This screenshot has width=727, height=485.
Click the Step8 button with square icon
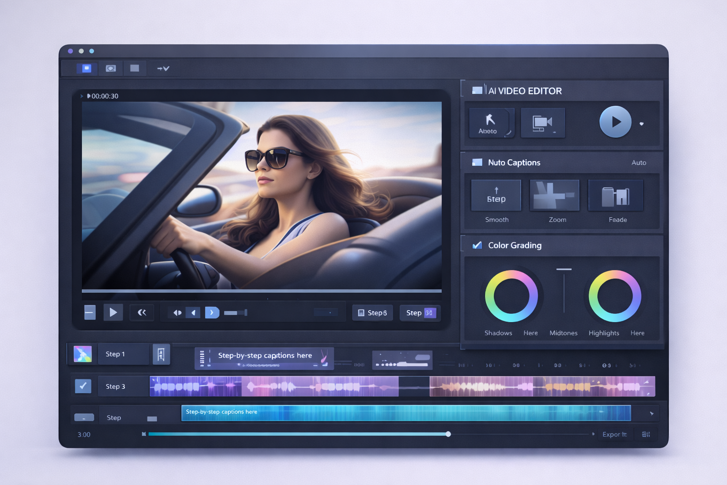pyautogui.click(x=372, y=313)
